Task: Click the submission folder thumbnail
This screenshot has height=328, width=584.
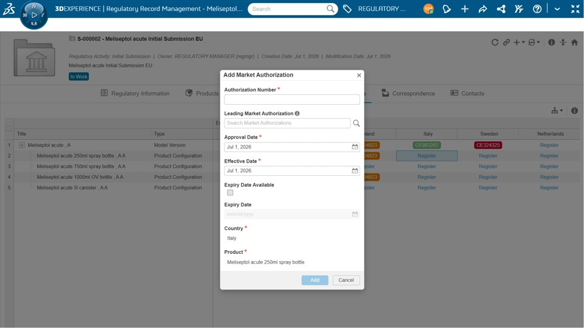Action: pos(34,57)
